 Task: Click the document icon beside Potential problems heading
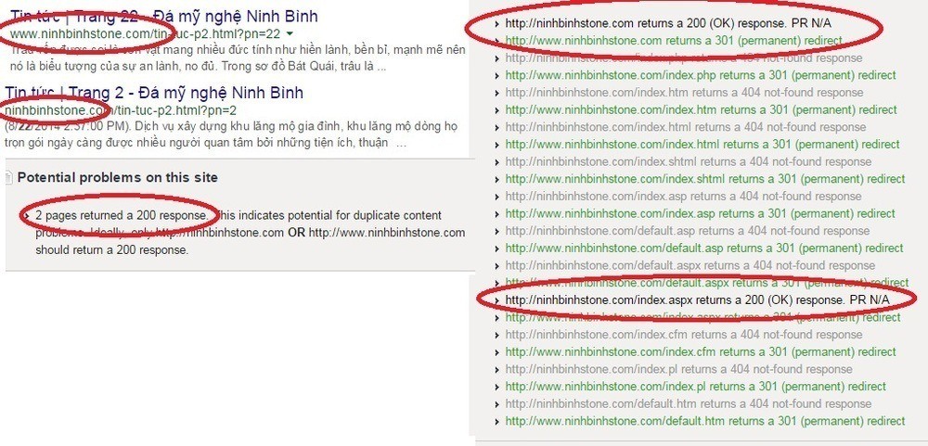point(8,177)
